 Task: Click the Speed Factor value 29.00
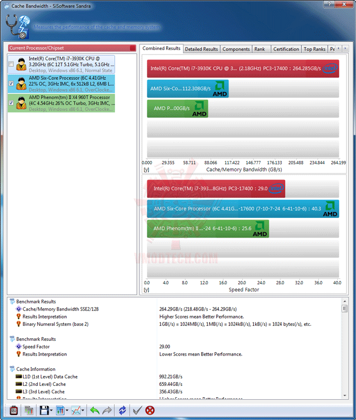(x=165, y=346)
